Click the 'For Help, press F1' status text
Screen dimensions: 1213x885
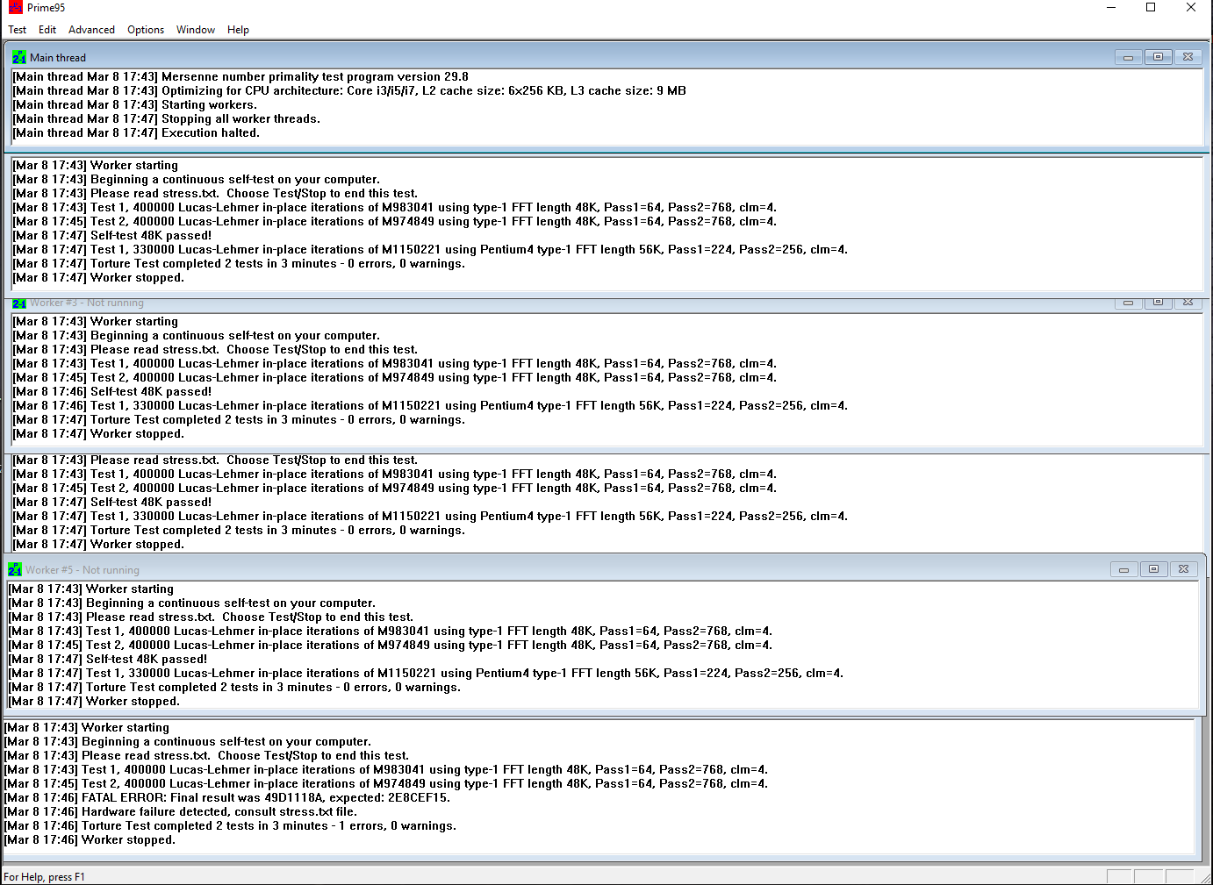(x=44, y=877)
